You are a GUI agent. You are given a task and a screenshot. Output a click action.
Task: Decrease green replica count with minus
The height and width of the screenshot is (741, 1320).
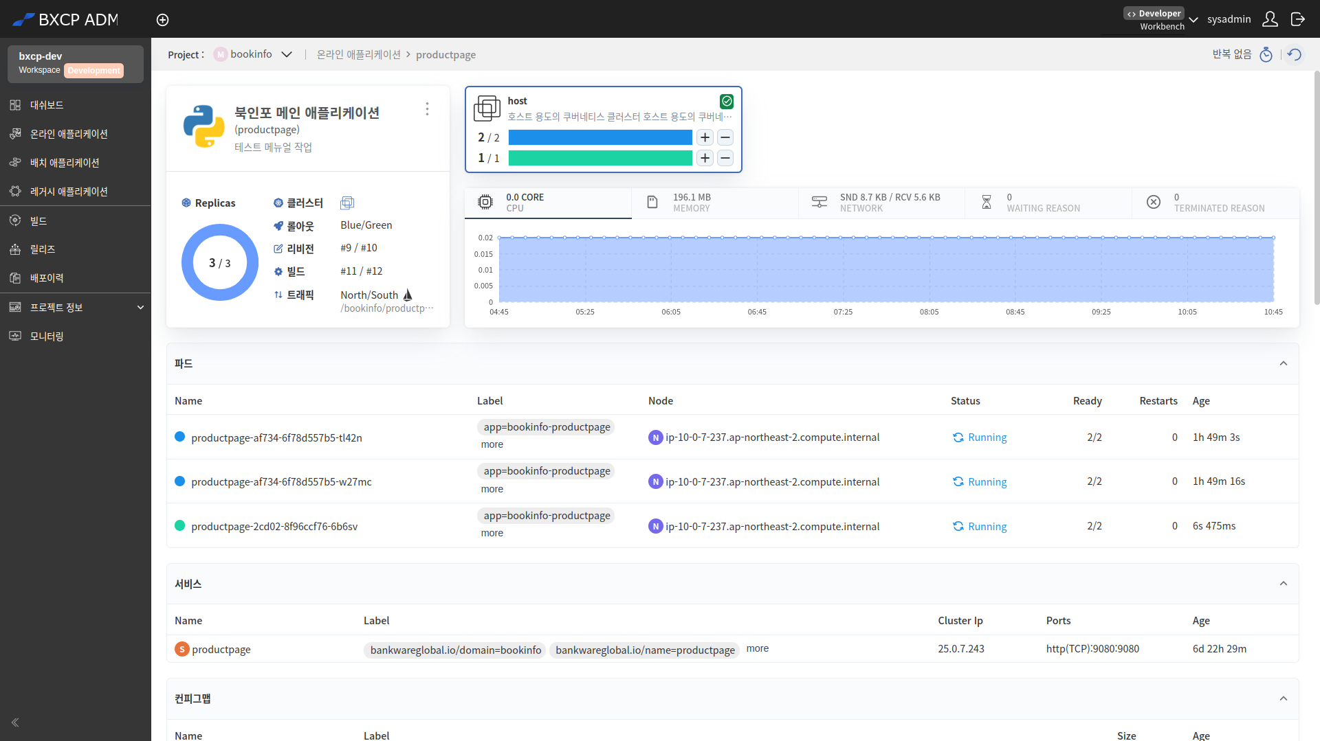click(725, 158)
